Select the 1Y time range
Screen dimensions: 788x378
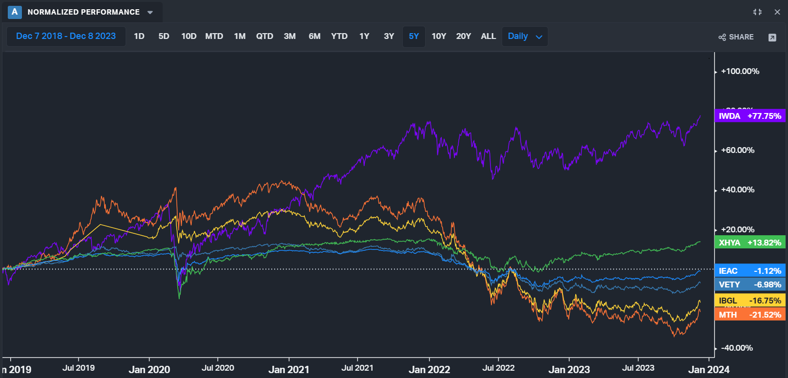(x=364, y=36)
